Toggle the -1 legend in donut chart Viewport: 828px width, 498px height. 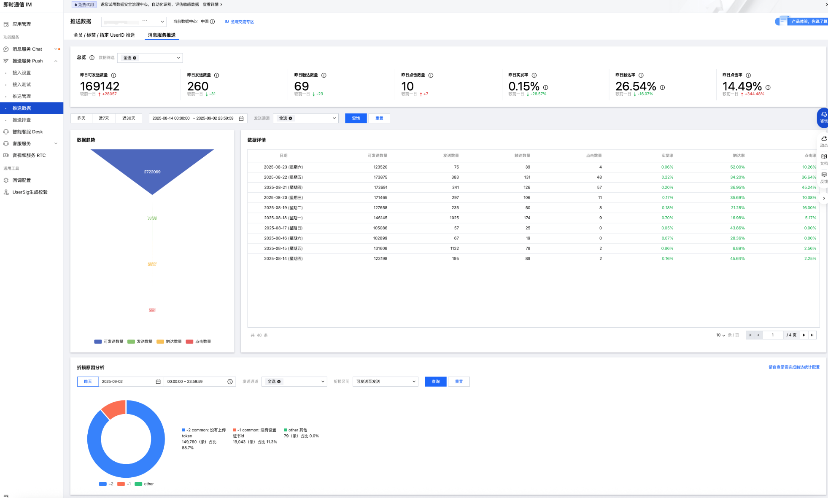click(x=124, y=484)
